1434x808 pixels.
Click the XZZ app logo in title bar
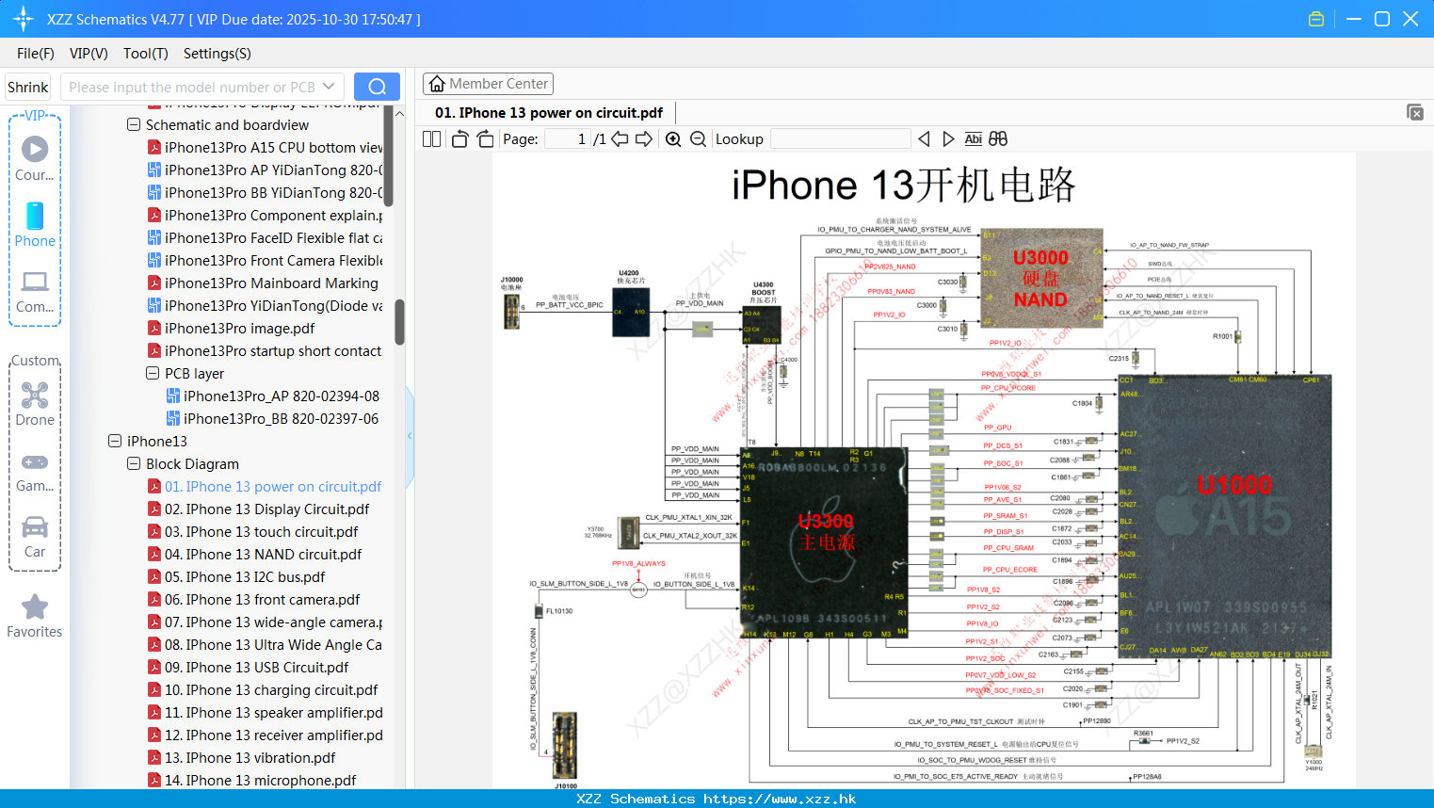coord(24,19)
